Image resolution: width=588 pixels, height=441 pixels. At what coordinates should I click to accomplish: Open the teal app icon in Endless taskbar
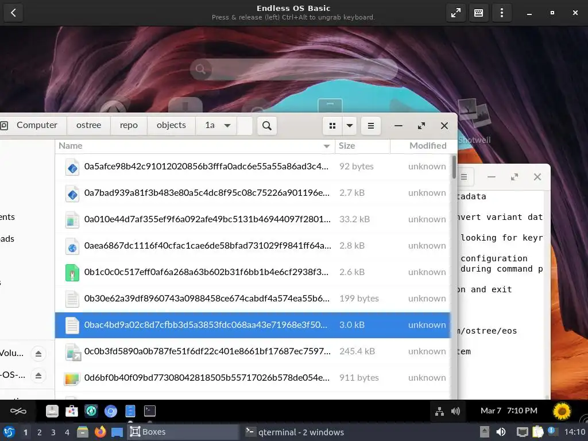[x=91, y=411]
